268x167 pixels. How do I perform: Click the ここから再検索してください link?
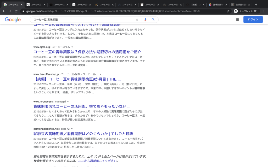click(x=97, y=161)
